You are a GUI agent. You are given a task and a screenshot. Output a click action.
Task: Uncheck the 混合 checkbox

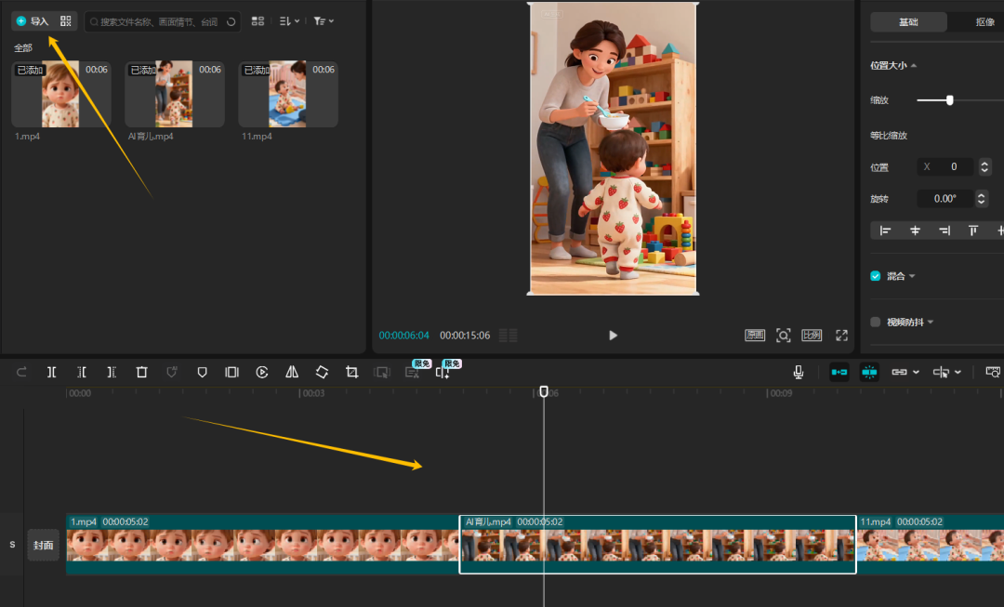(x=875, y=276)
